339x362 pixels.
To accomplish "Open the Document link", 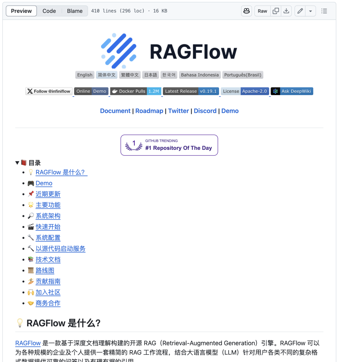I will coord(115,111).
